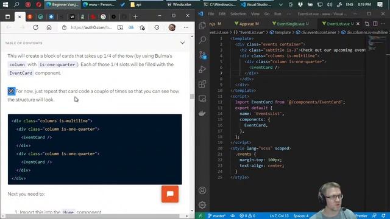
Task: Open the Remote Explorer in the activity bar
Action: 202,99
